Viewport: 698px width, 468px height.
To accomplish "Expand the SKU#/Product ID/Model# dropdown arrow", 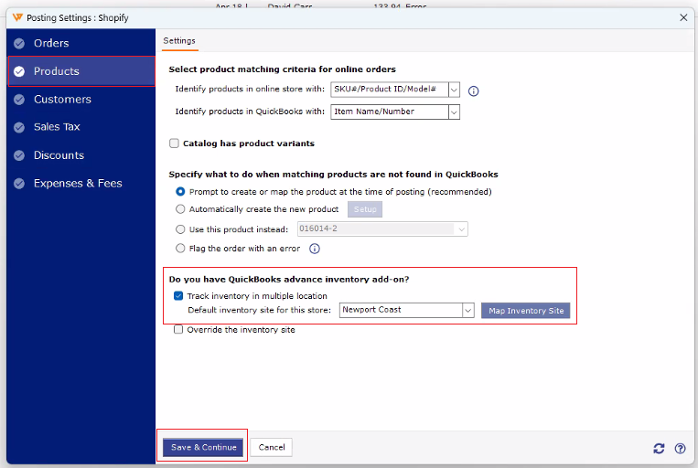I will [x=454, y=90].
